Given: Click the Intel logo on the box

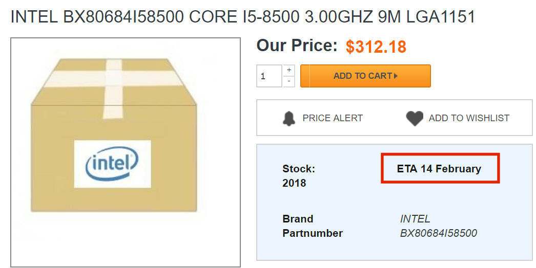Looking at the screenshot, I should click(112, 164).
